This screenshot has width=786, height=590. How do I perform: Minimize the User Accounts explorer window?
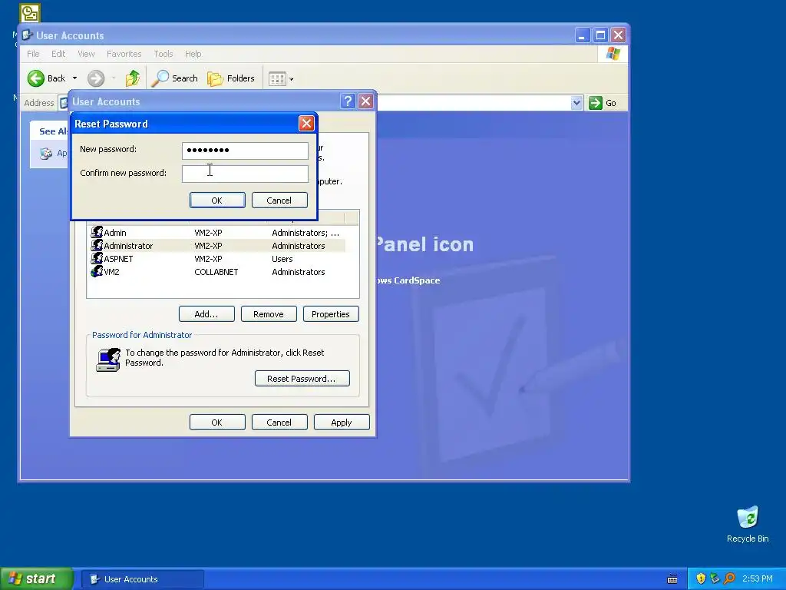pyautogui.click(x=582, y=35)
